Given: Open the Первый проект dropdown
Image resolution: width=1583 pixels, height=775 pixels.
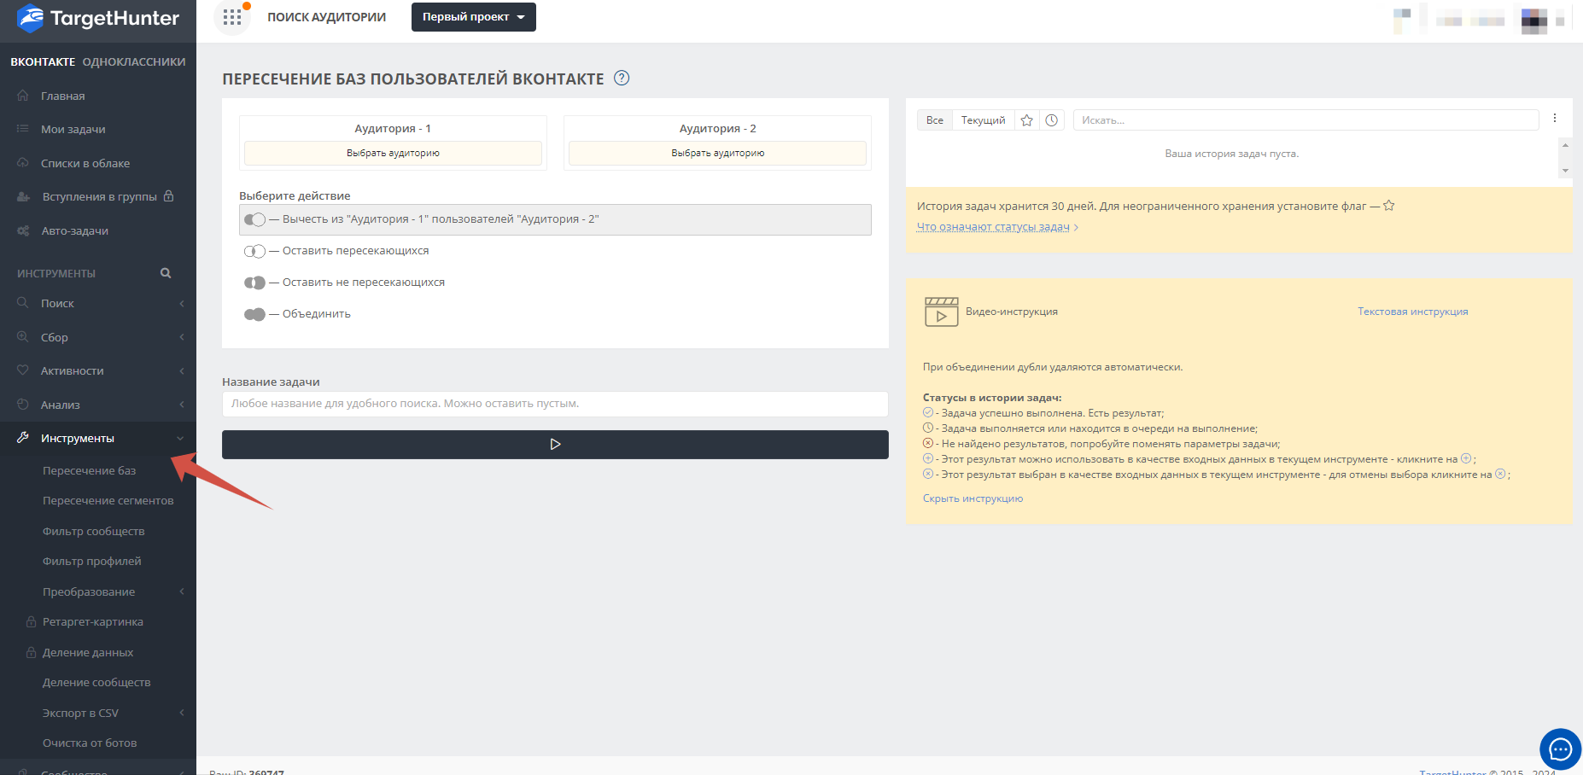Looking at the screenshot, I should (x=473, y=17).
